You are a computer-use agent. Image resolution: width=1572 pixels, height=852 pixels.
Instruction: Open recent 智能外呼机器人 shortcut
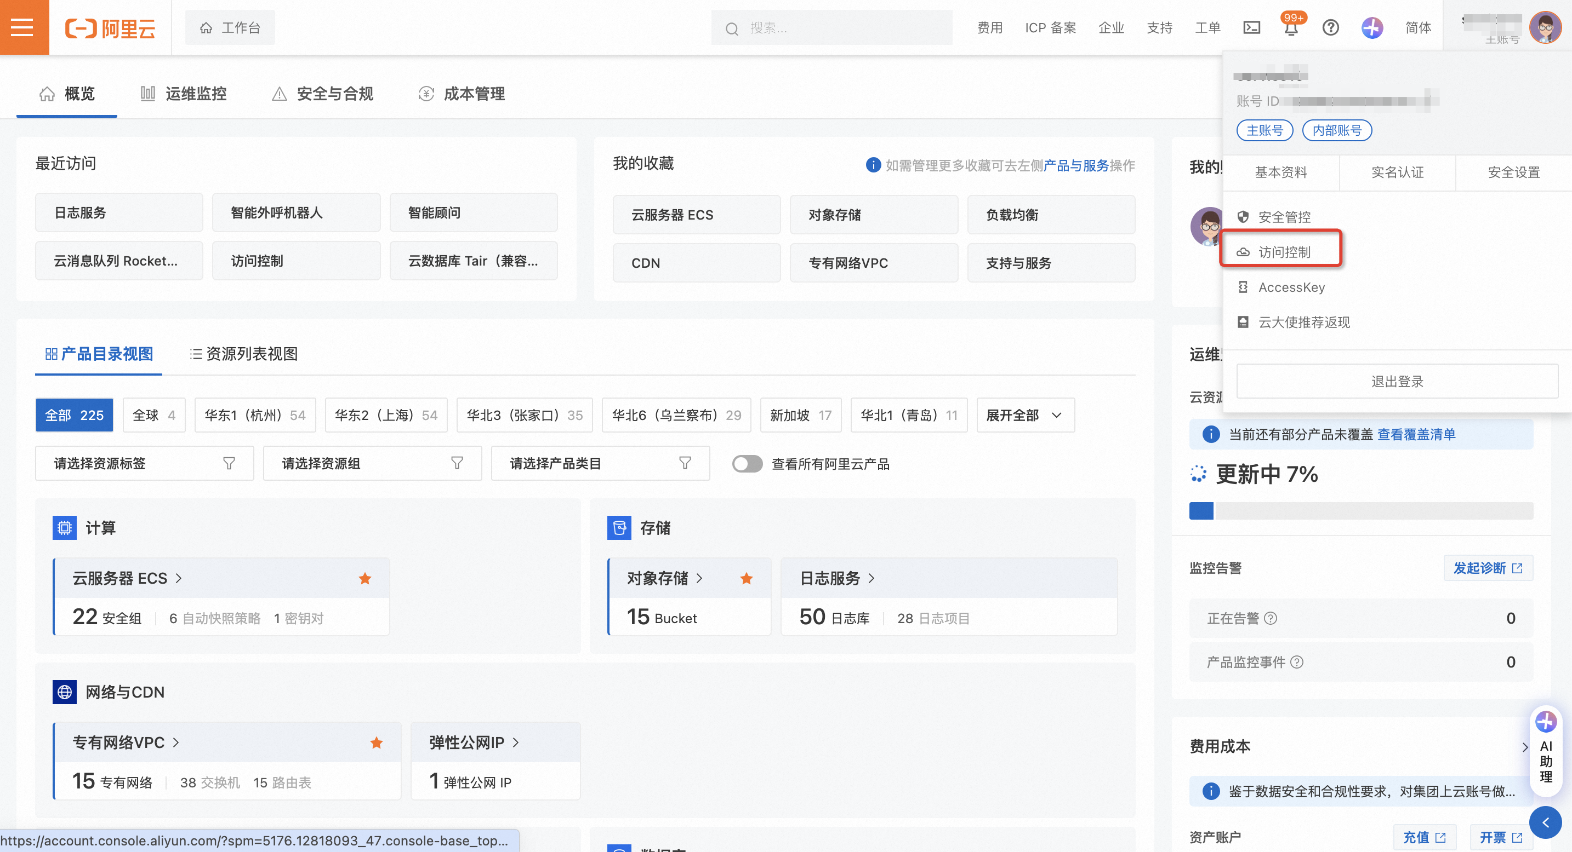(x=296, y=212)
